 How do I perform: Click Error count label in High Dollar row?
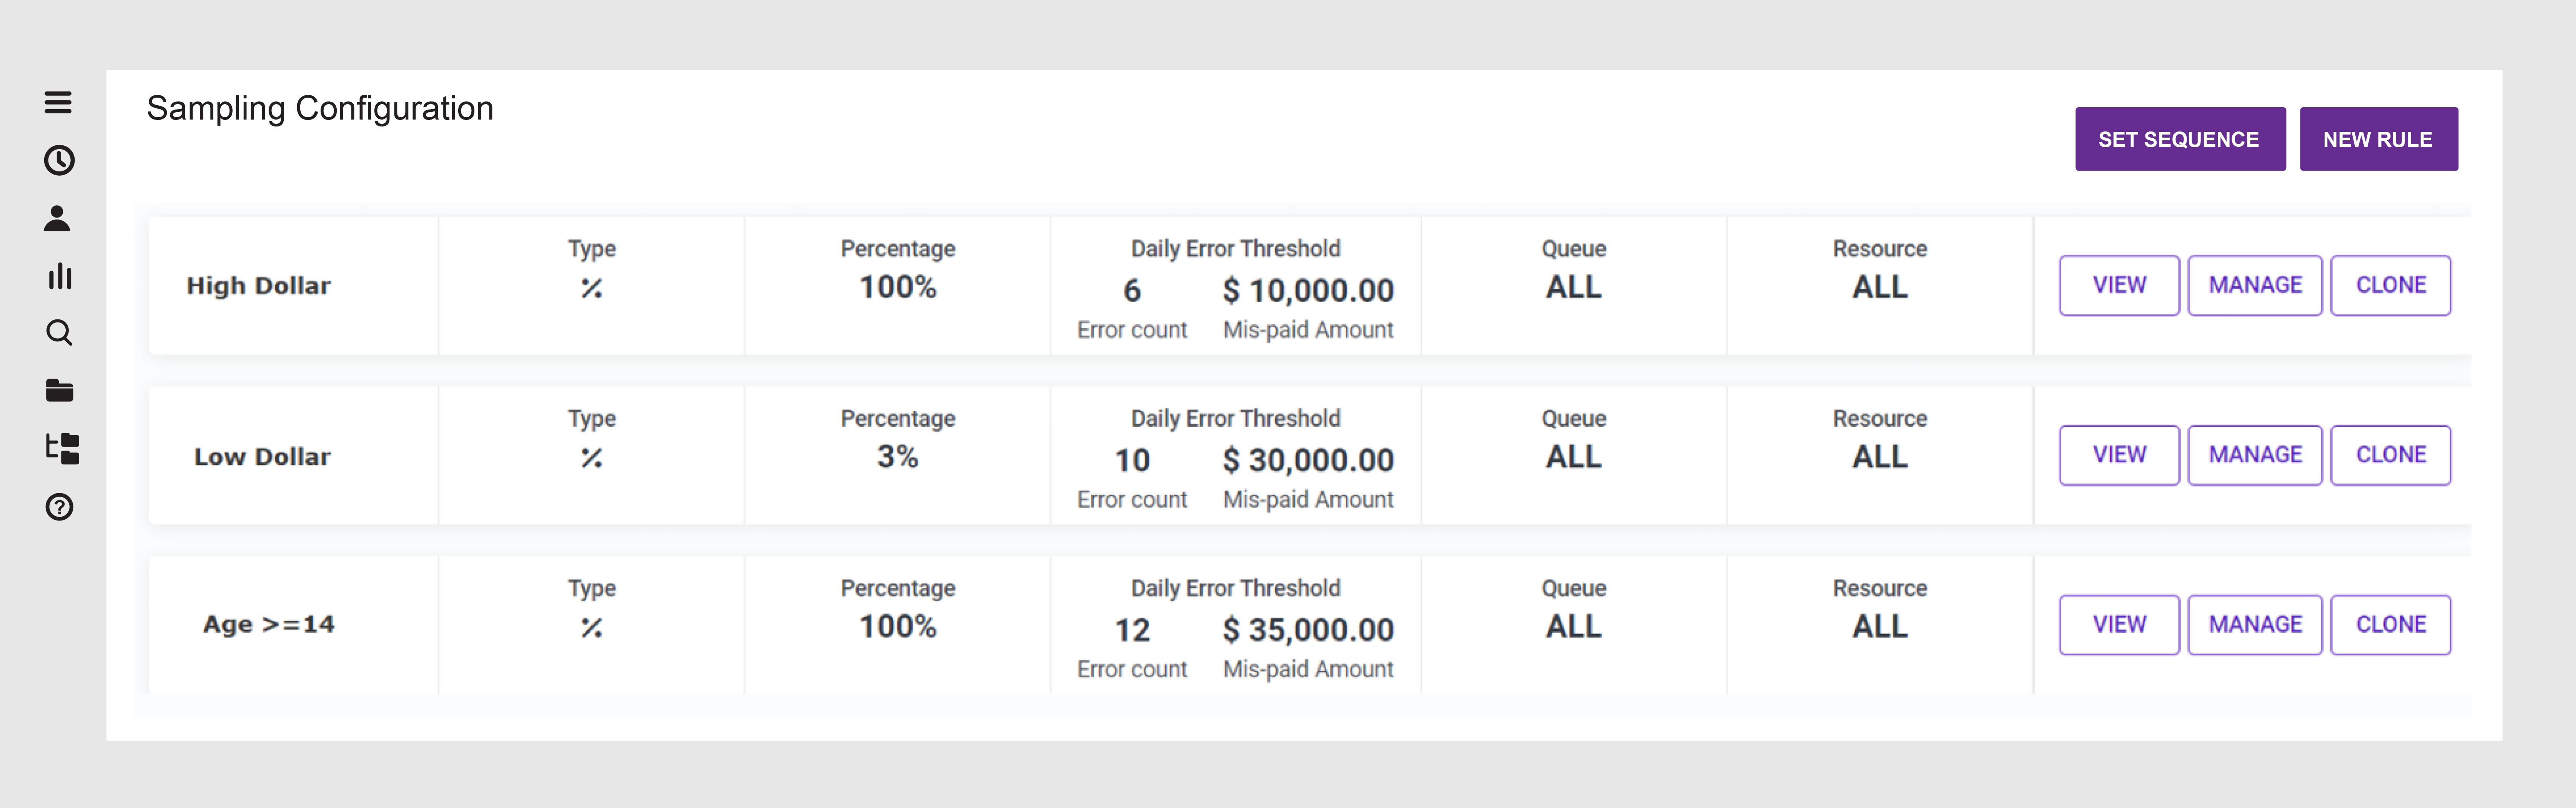point(1132,330)
